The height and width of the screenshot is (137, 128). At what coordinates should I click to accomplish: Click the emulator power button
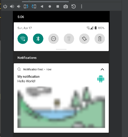click(x=5, y=6)
